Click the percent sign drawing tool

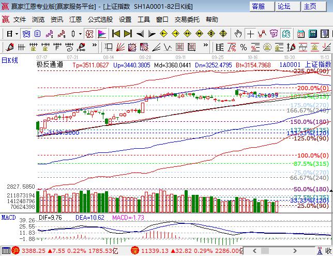pos(243,47)
